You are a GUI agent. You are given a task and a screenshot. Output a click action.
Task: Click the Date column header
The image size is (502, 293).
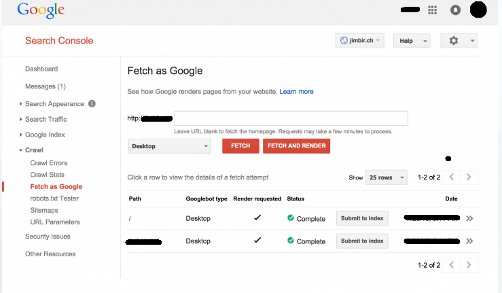click(452, 199)
